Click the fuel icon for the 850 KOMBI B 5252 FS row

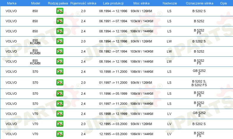(x=60, y=61)
